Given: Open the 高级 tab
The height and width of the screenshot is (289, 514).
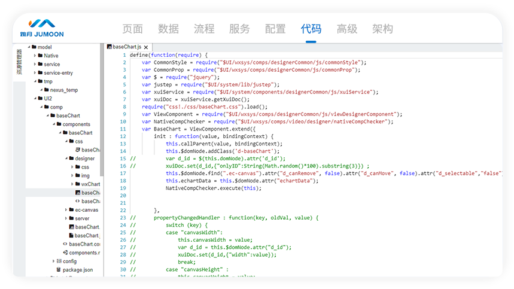Looking at the screenshot, I should coord(347,29).
